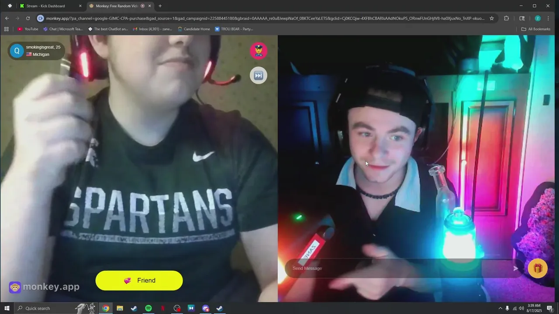This screenshot has height=314, width=559.
Task: Open the tab search / media icon
Action: point(522,18)
